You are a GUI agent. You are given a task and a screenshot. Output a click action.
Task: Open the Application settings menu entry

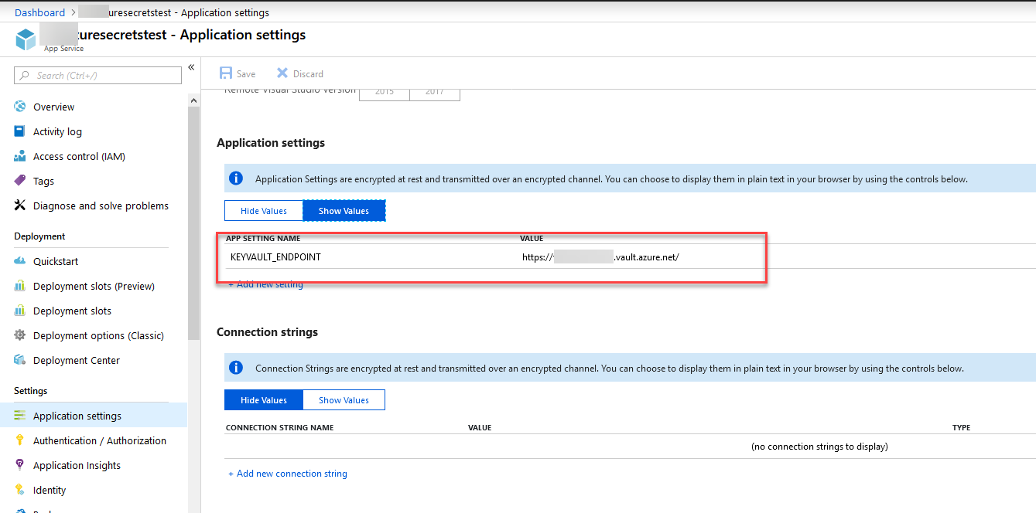[x=77, y=416]
